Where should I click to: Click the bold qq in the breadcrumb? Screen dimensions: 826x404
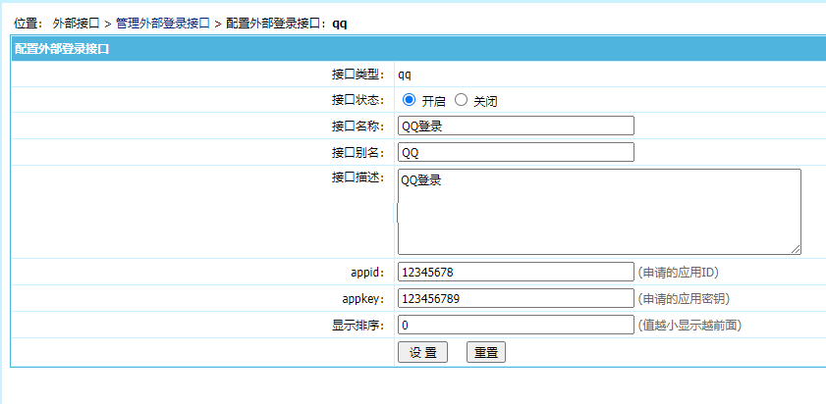(340, 25)
